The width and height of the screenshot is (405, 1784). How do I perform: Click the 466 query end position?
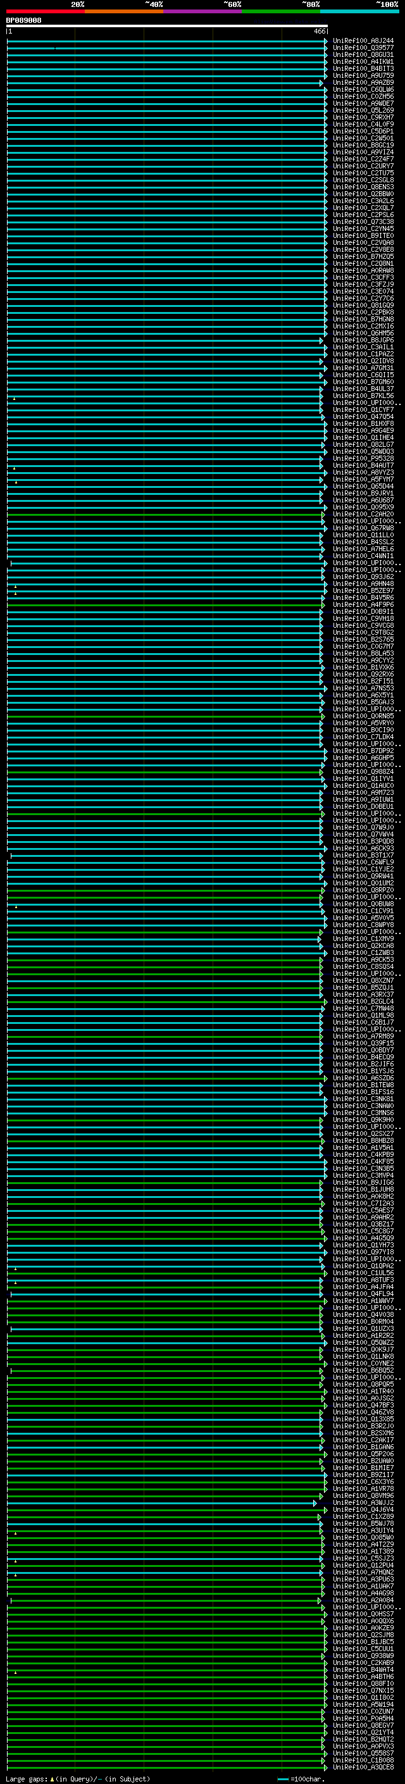click(x=319, y=32)
